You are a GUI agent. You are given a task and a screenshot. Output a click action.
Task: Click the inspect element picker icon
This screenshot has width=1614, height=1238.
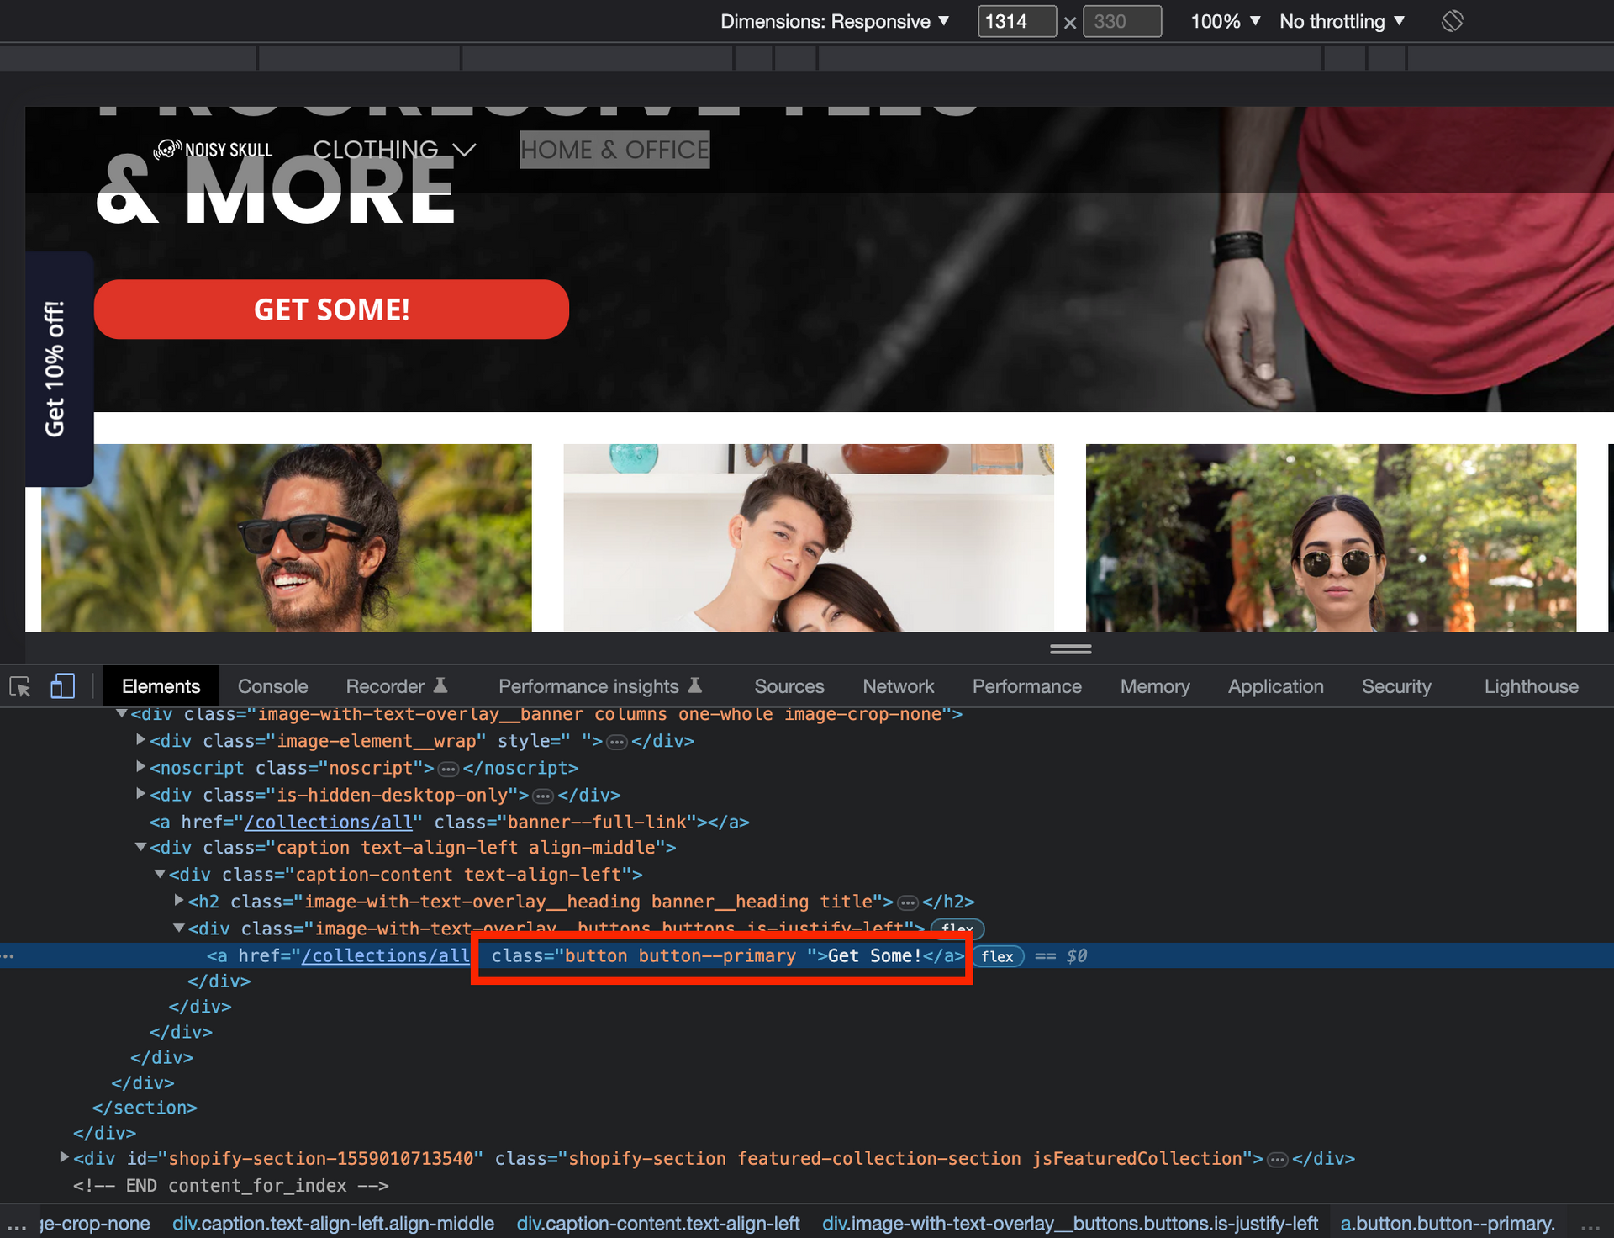click(20, 687)
